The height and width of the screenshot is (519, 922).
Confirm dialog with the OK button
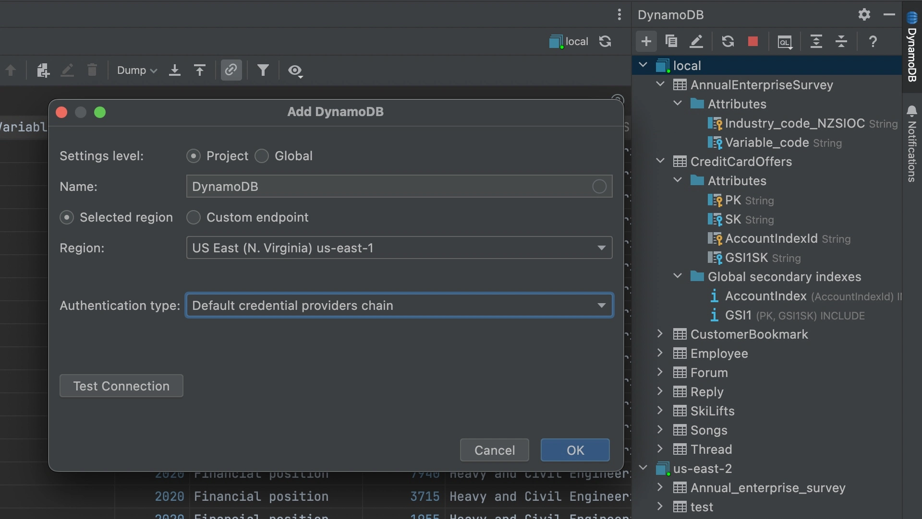tap(575, 450)
